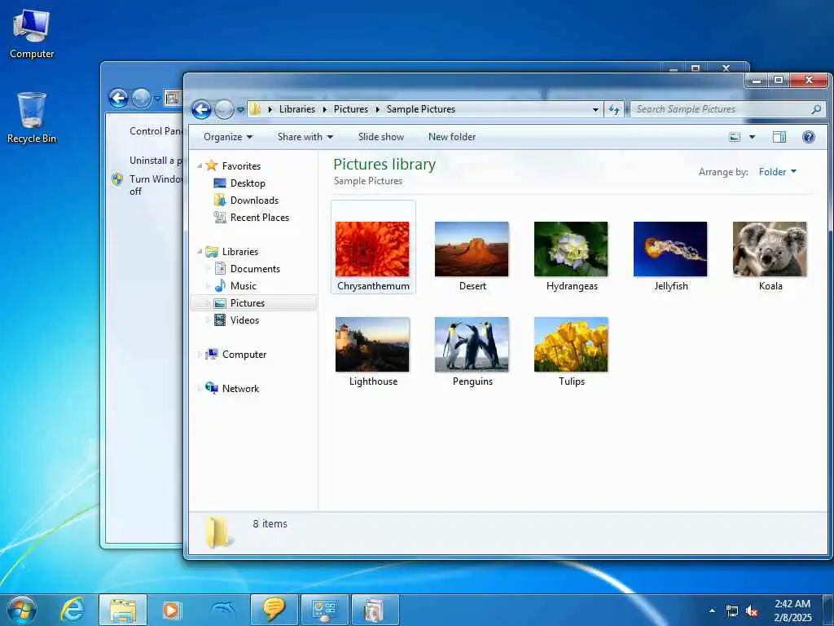Viewport: 834px width, 626px height.
Task: Click back arrow in Control Panel window
Action: pyautogui.click(x=118, y=98)
